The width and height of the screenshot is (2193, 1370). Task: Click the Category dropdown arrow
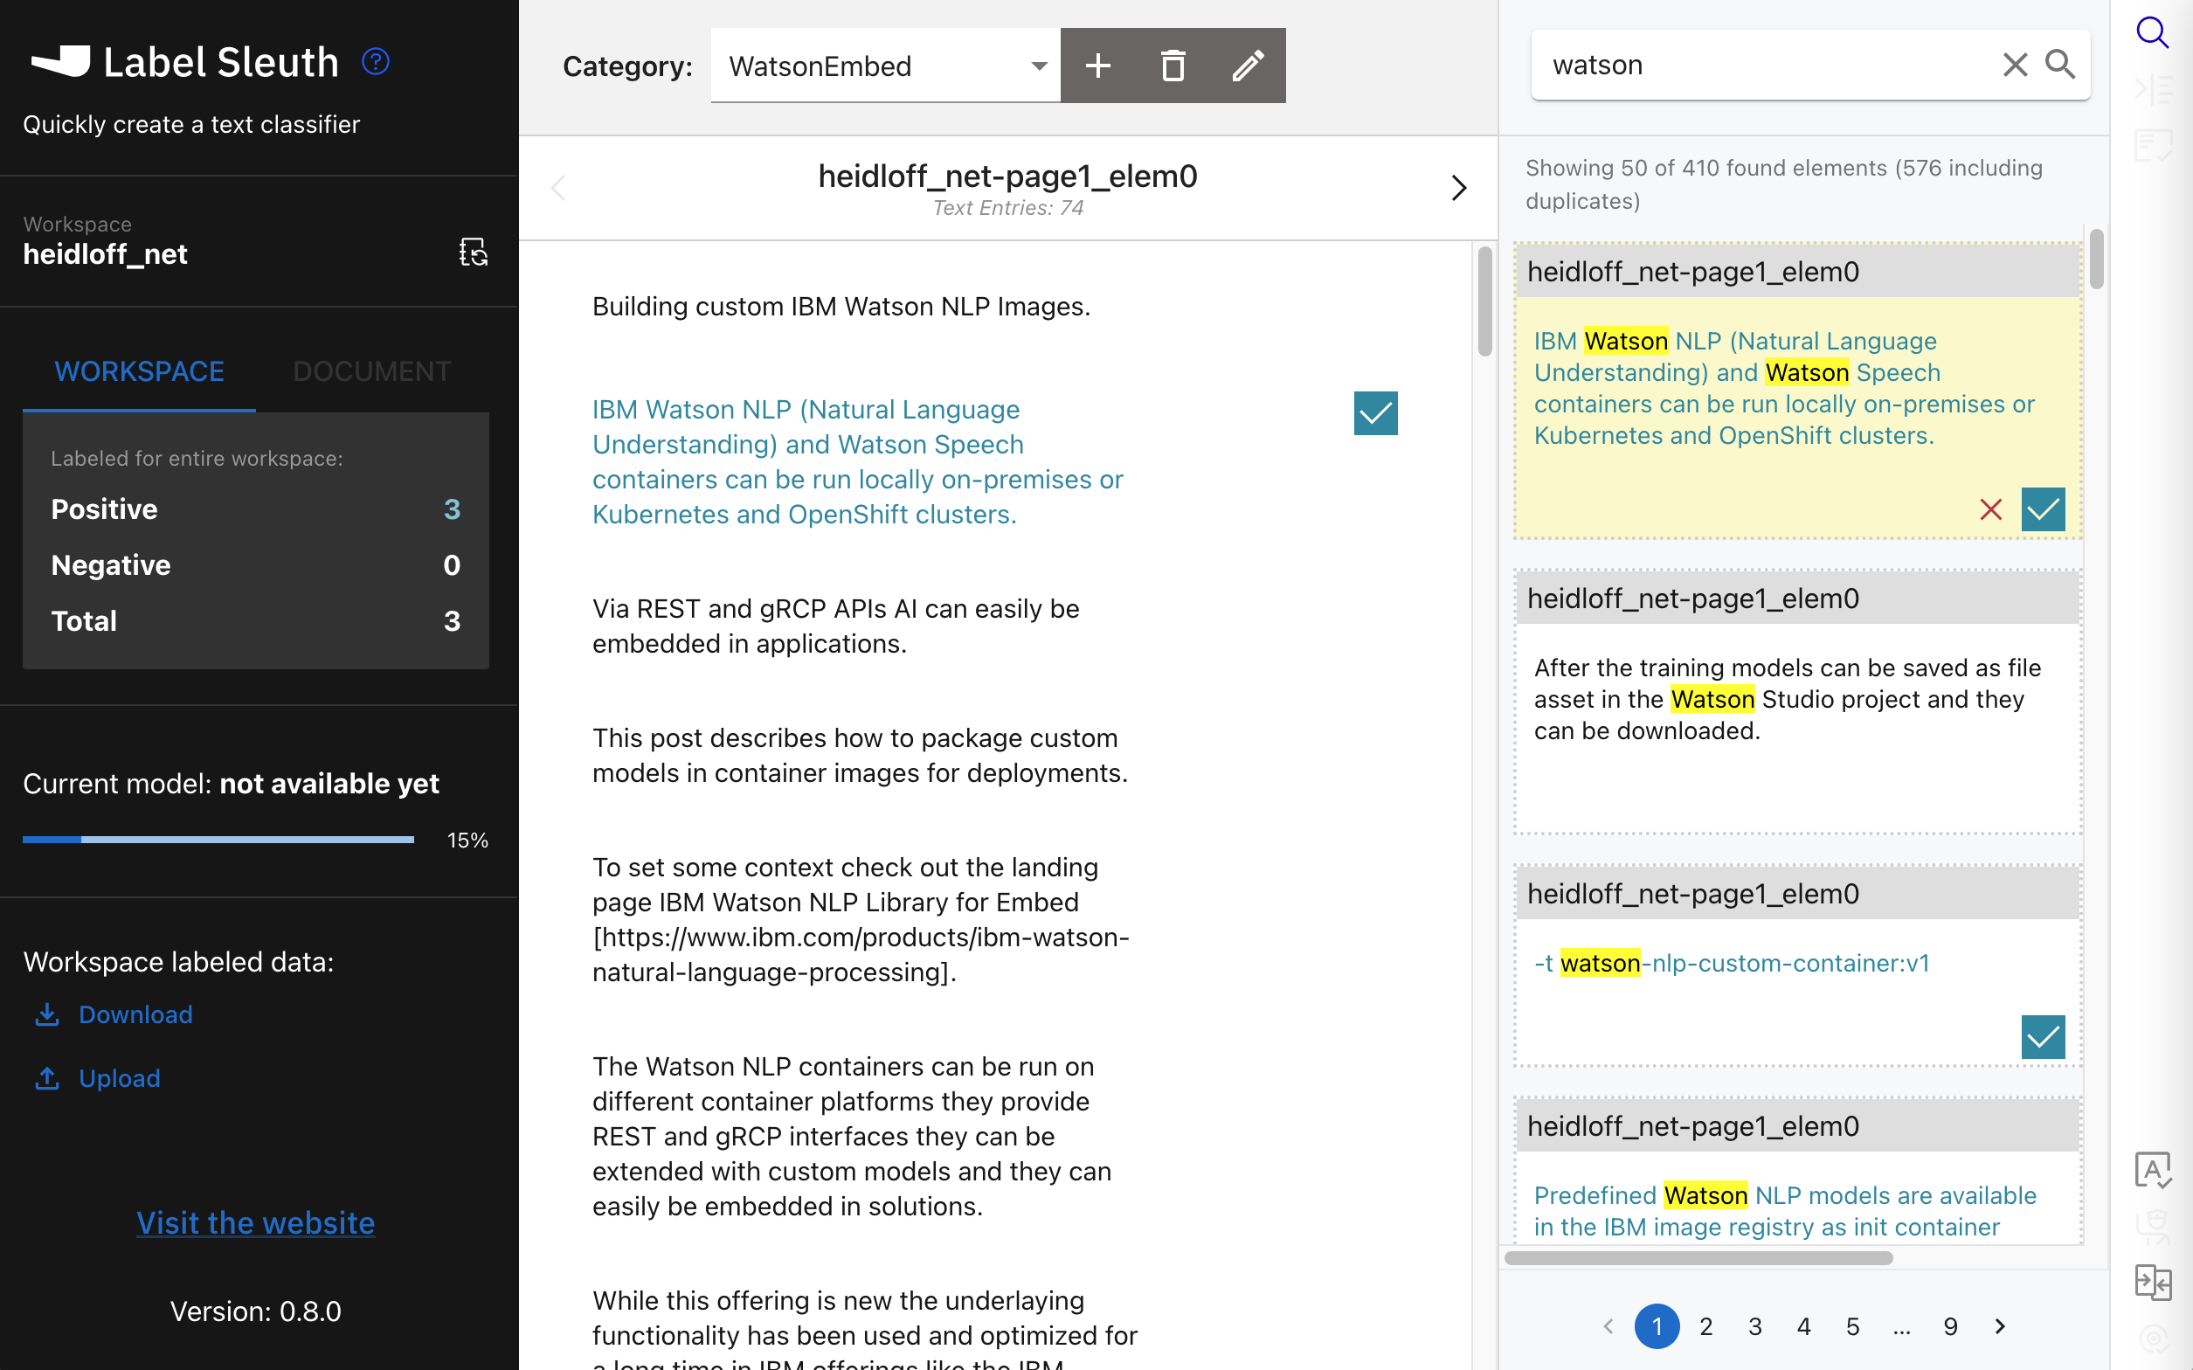pos(1039,66)
